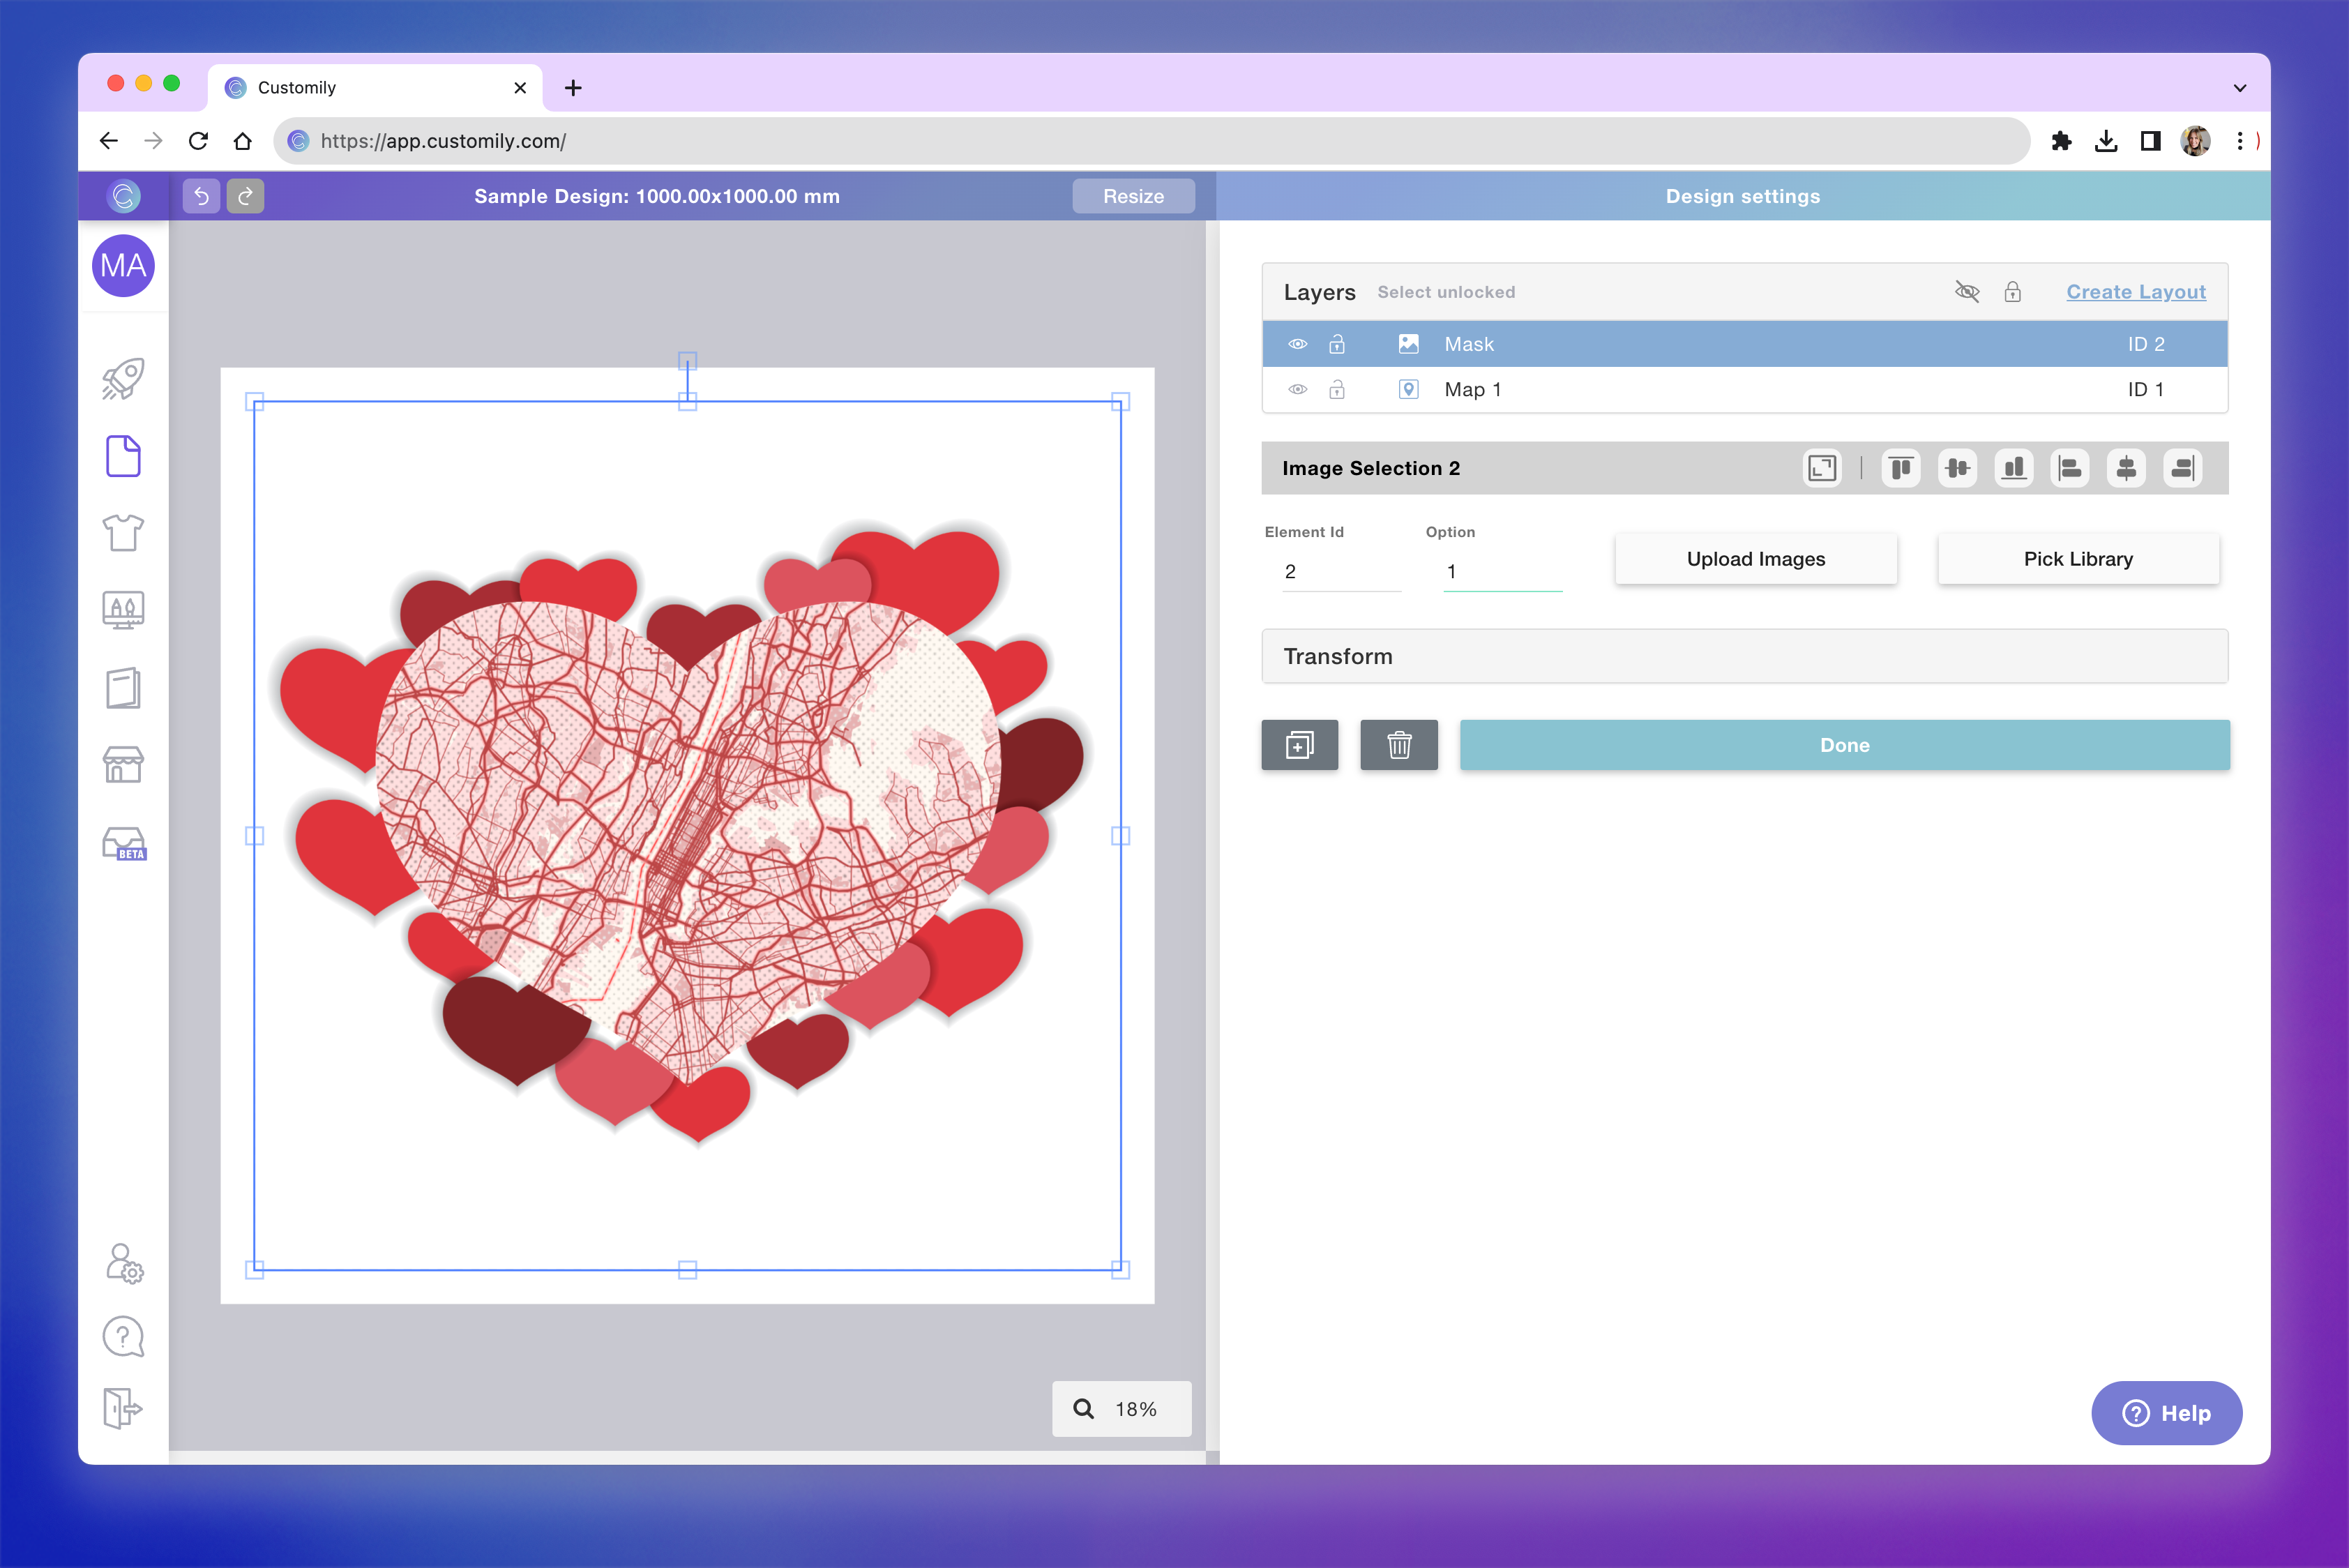Click the redo arrow button

pos(245,196)
